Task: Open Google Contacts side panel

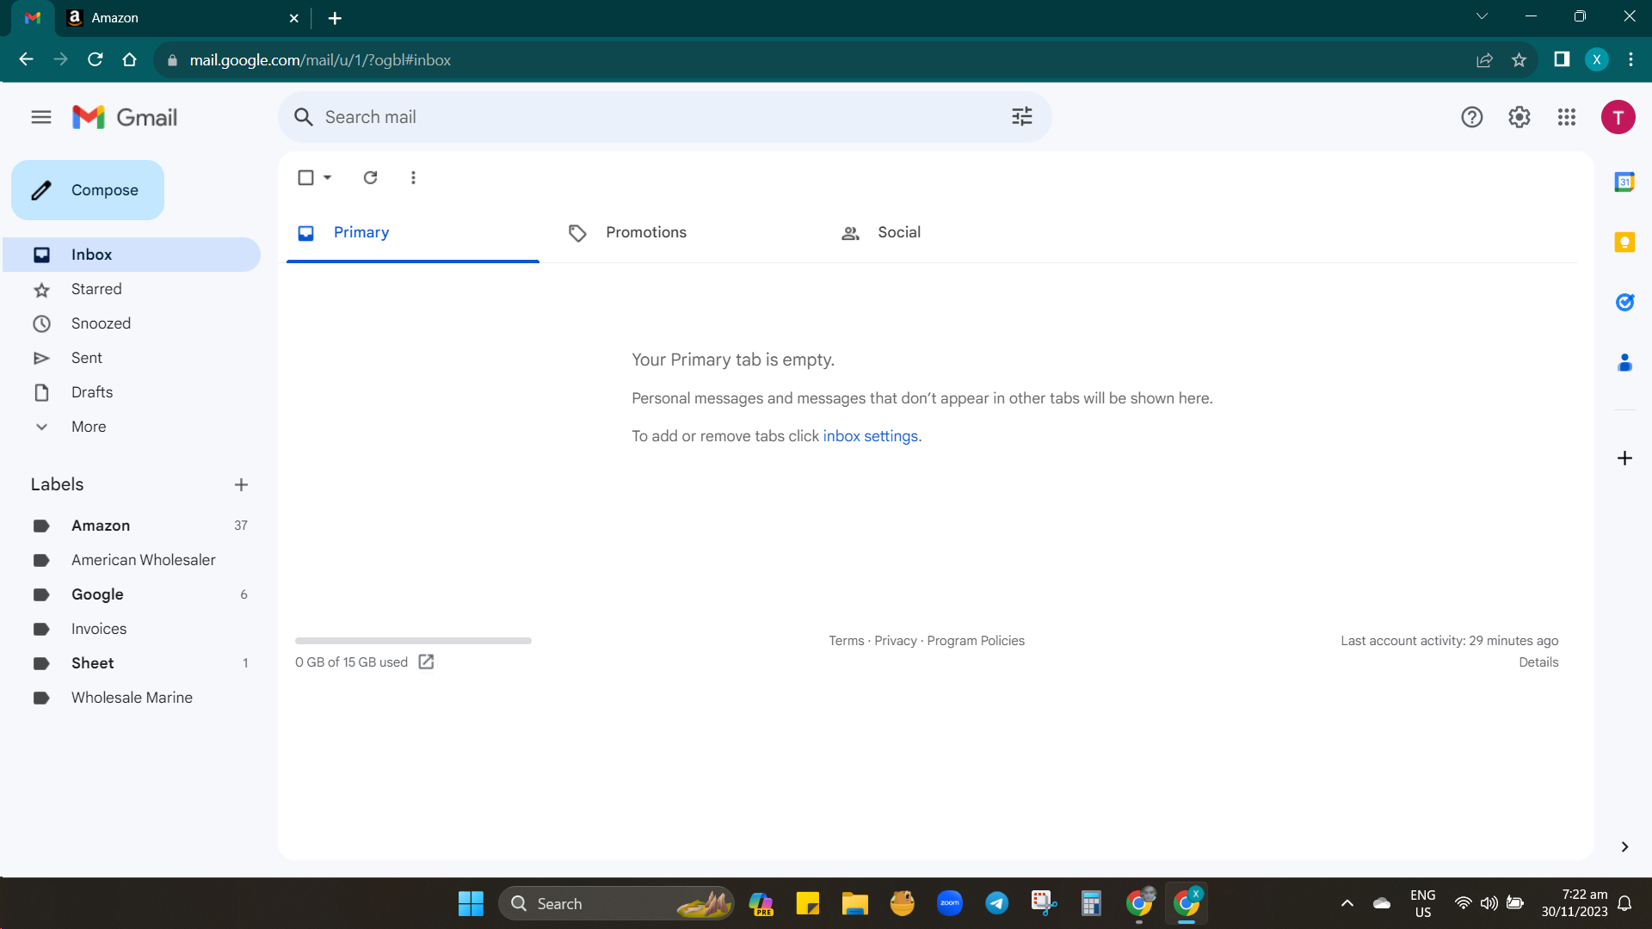Action: [x=1624, y=362]
